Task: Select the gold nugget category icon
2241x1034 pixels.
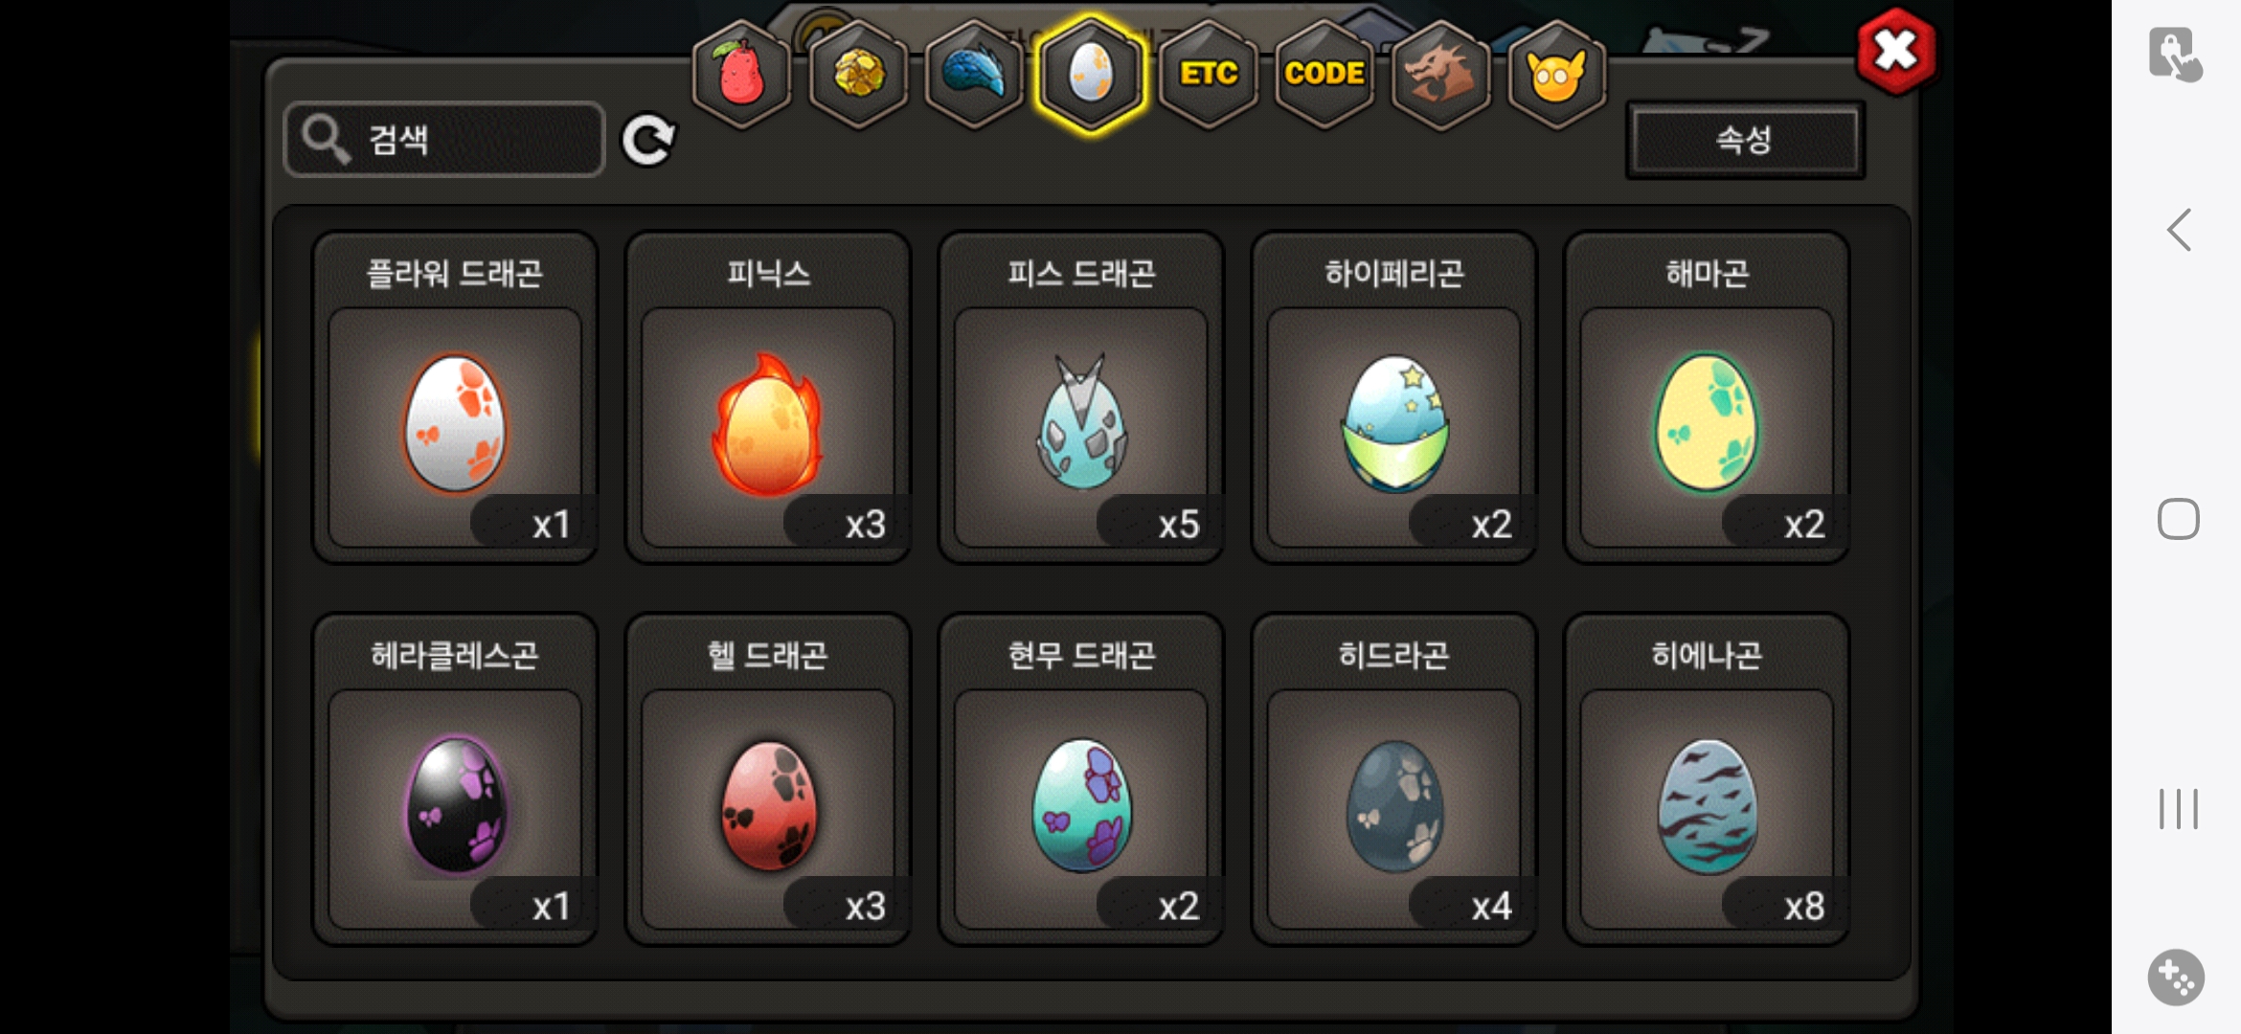Action: [x=859, y=74]
